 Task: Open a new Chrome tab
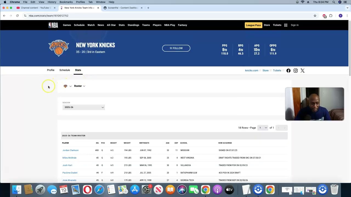tap(148, 8)
